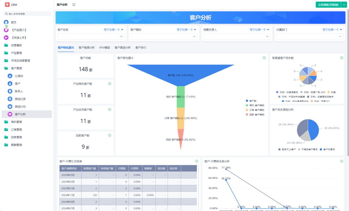Click 新增客户数 table column header
This screenshot has height=211, width=349.
(90, 168)
